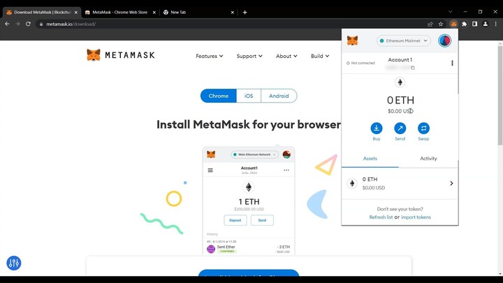This screenshot has height=283, width=503.
Task: Reload the page
Action: coord(28,24)
